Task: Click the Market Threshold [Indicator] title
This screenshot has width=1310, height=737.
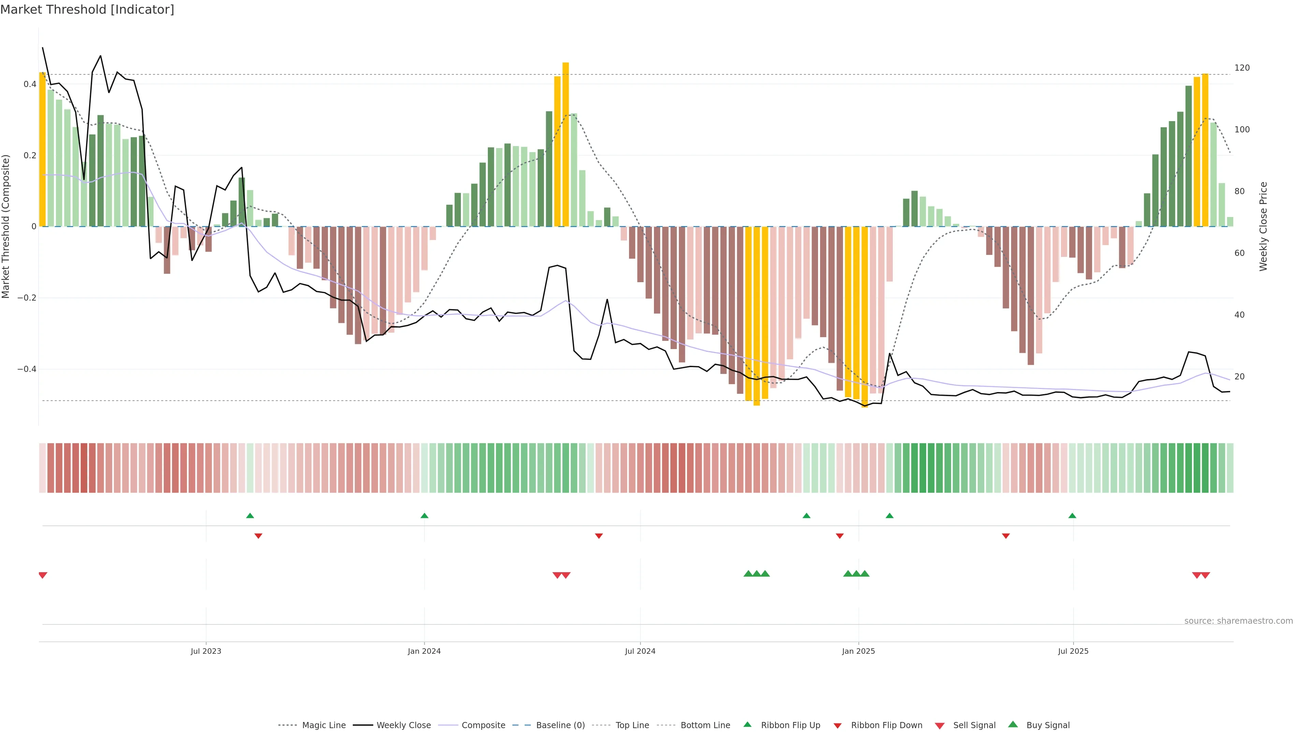Action: [x=87, y=10]
